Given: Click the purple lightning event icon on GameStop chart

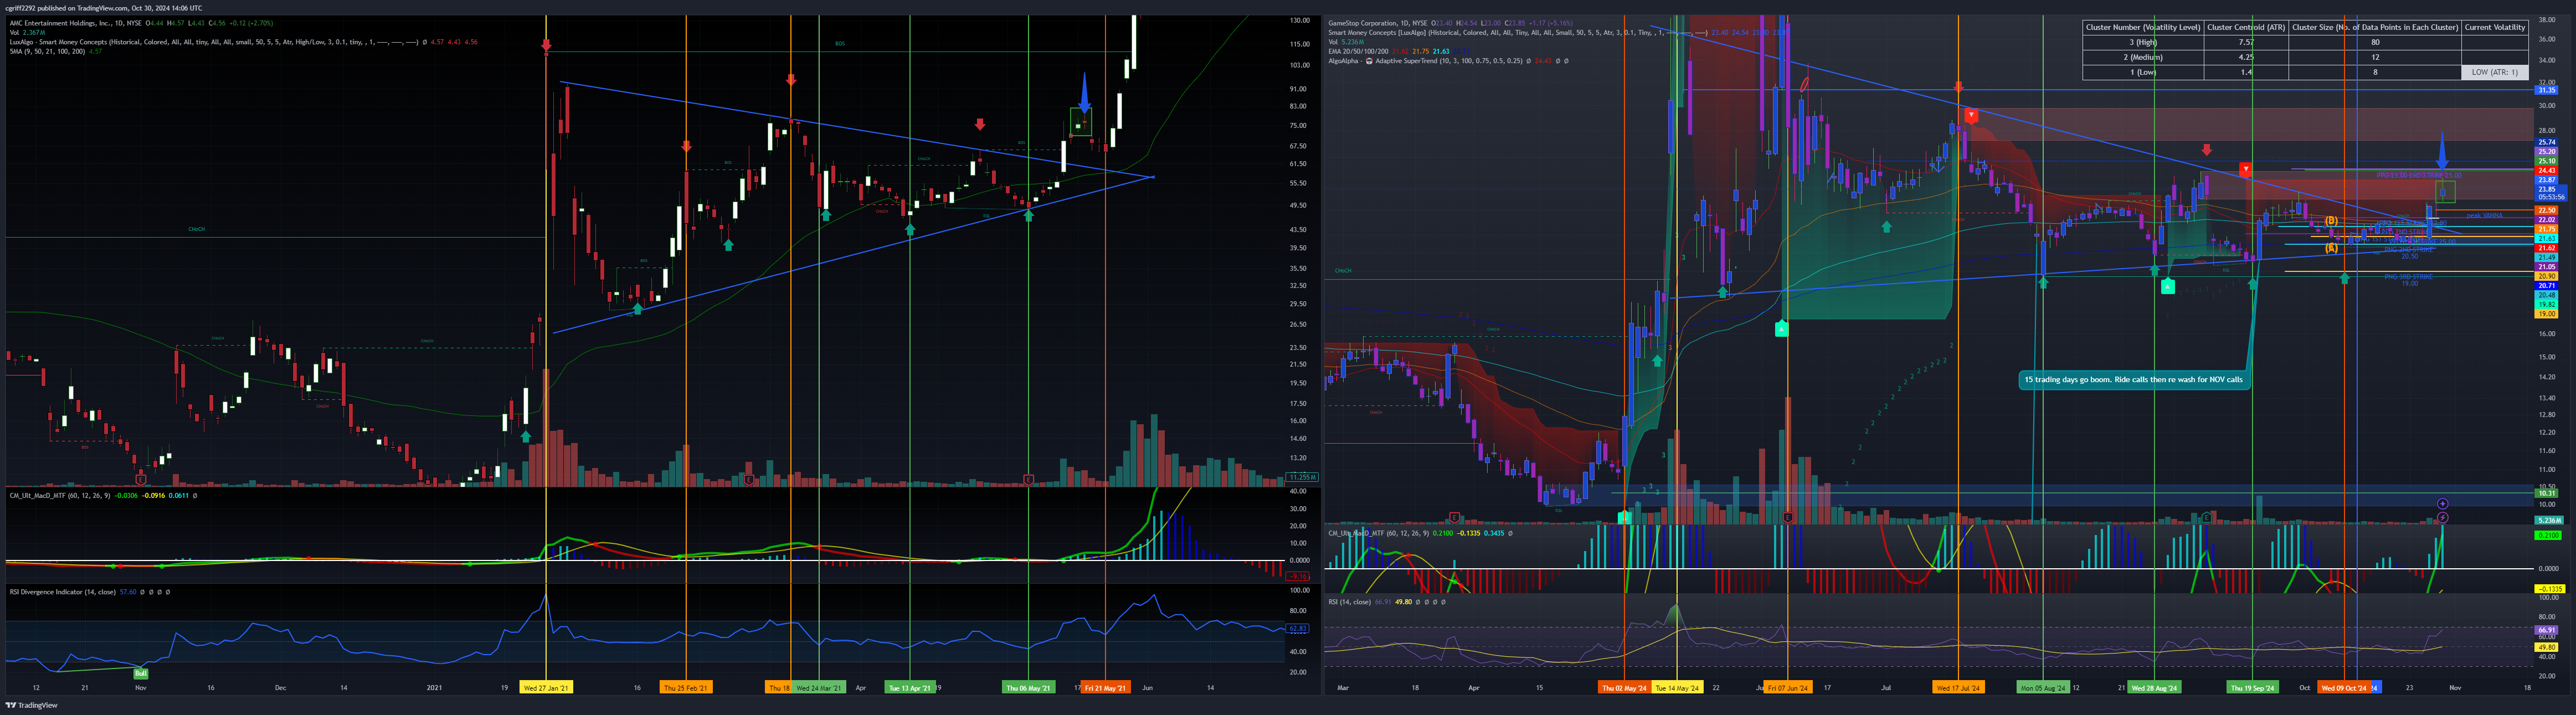Looking at the screenshot, I should point(2443,518).
